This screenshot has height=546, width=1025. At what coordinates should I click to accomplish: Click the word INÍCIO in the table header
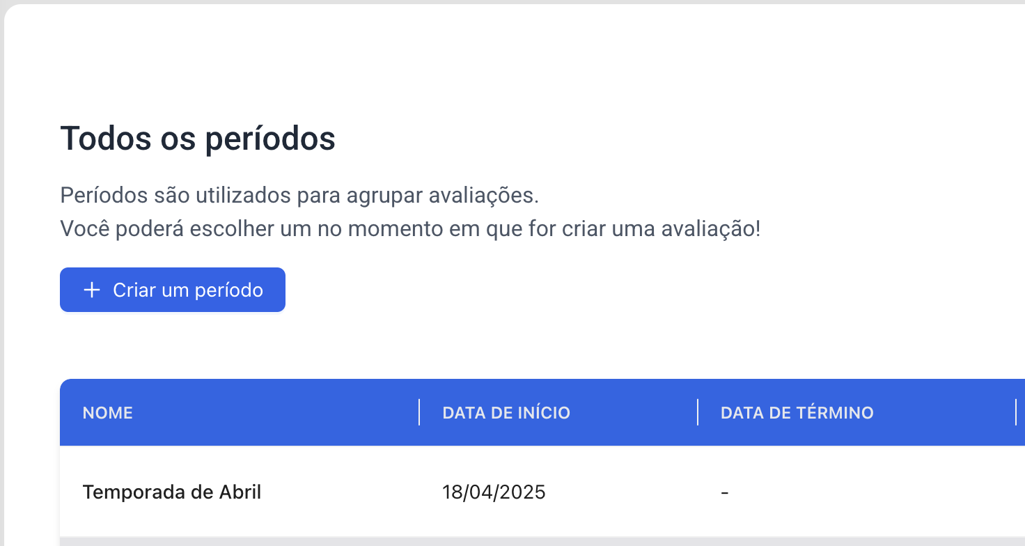coord(544,413)
